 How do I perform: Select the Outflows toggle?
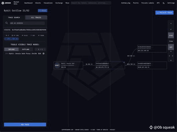[26, 49]
